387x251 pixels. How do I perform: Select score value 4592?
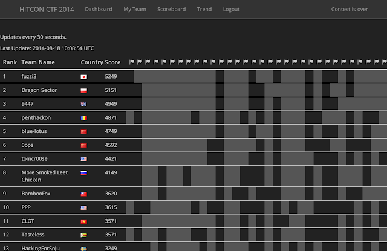111,145
